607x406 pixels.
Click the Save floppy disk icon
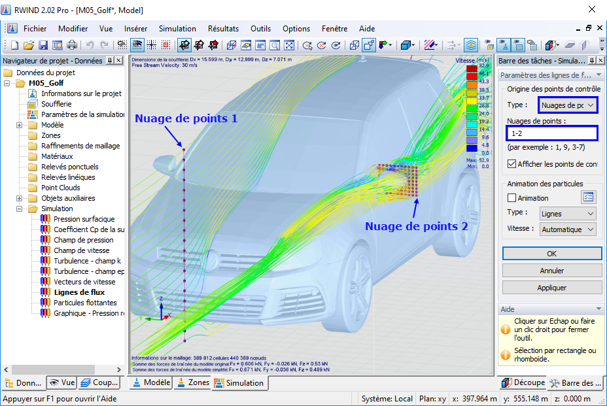click(43, 45)
